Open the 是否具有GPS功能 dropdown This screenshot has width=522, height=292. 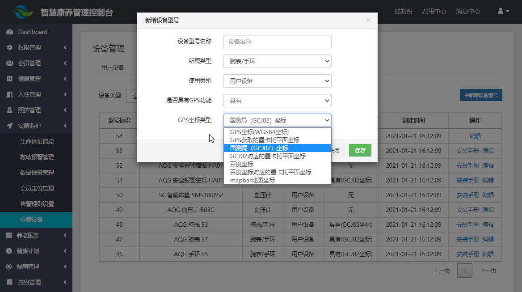pos(277,101)
